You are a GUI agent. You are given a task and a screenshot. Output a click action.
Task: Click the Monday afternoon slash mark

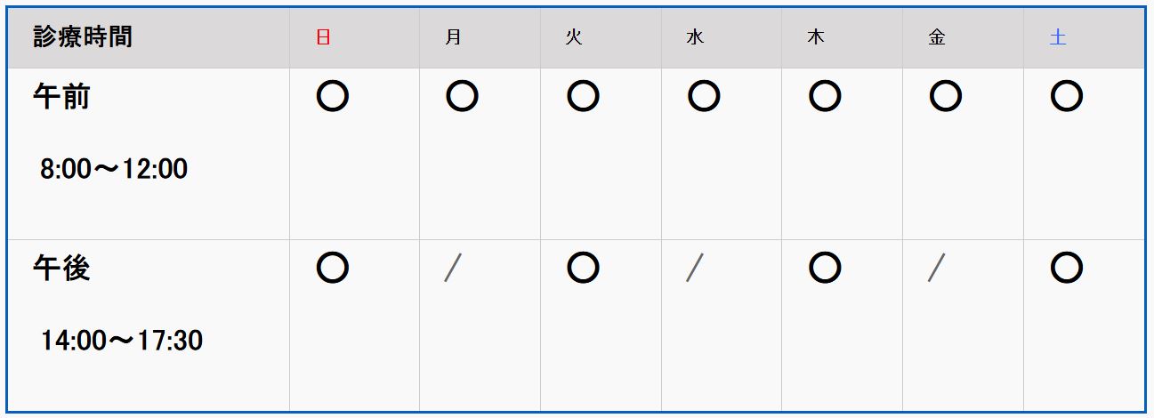pos(453,268)
